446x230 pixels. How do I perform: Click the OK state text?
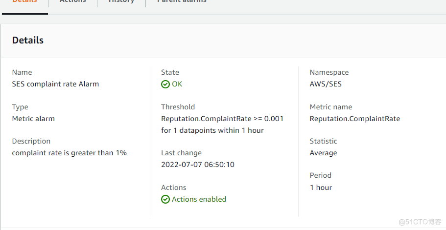pos(177,84)
